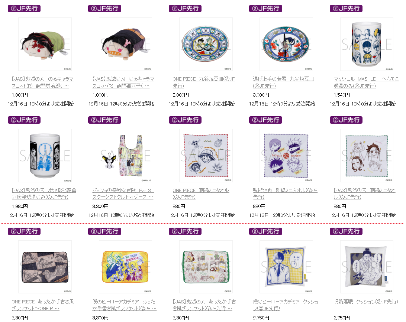Open the Jujutsu Kaisen mini towel image
This screenshot has height=322, width=406.
click(x=286, y=156)
